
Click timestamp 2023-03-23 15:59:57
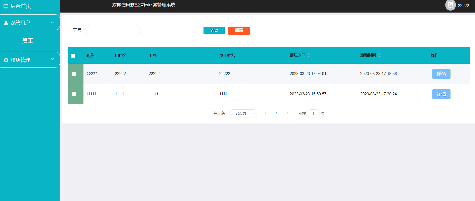pyautogui.click(x=308, y=94)
